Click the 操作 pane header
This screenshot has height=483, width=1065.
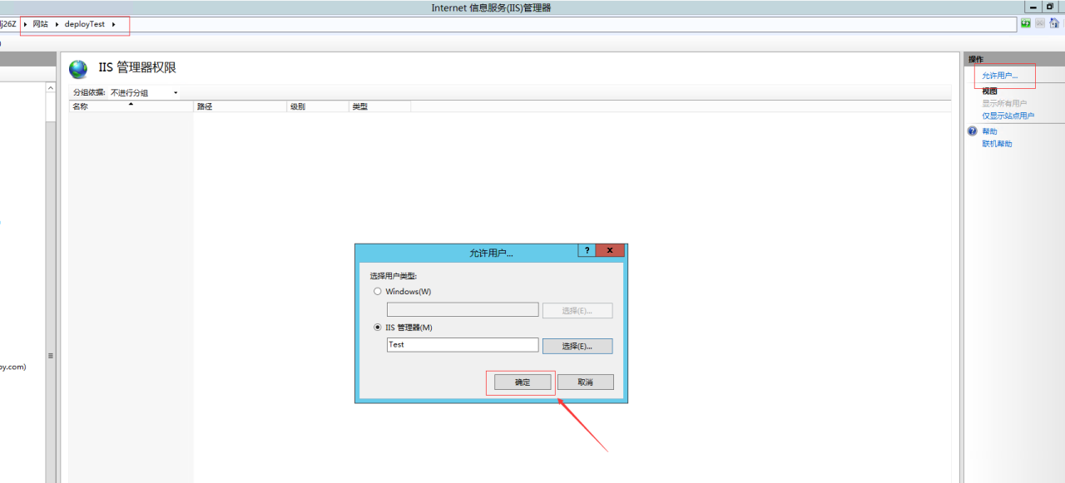click(1013, 59)
